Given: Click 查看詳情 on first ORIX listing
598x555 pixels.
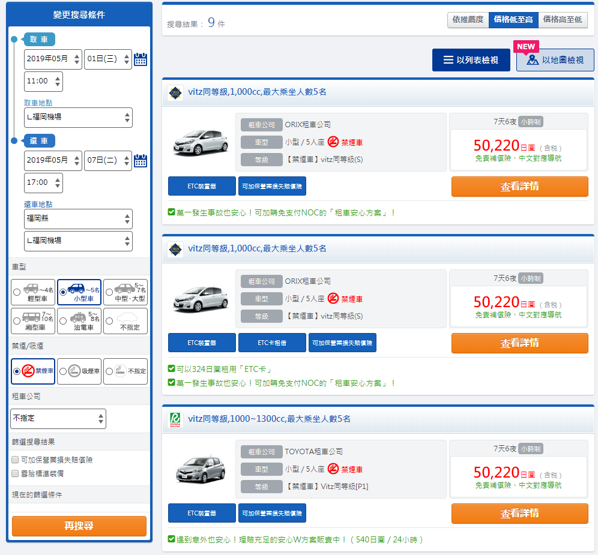Looking at the screenshot, I should [x=520, y=187].
